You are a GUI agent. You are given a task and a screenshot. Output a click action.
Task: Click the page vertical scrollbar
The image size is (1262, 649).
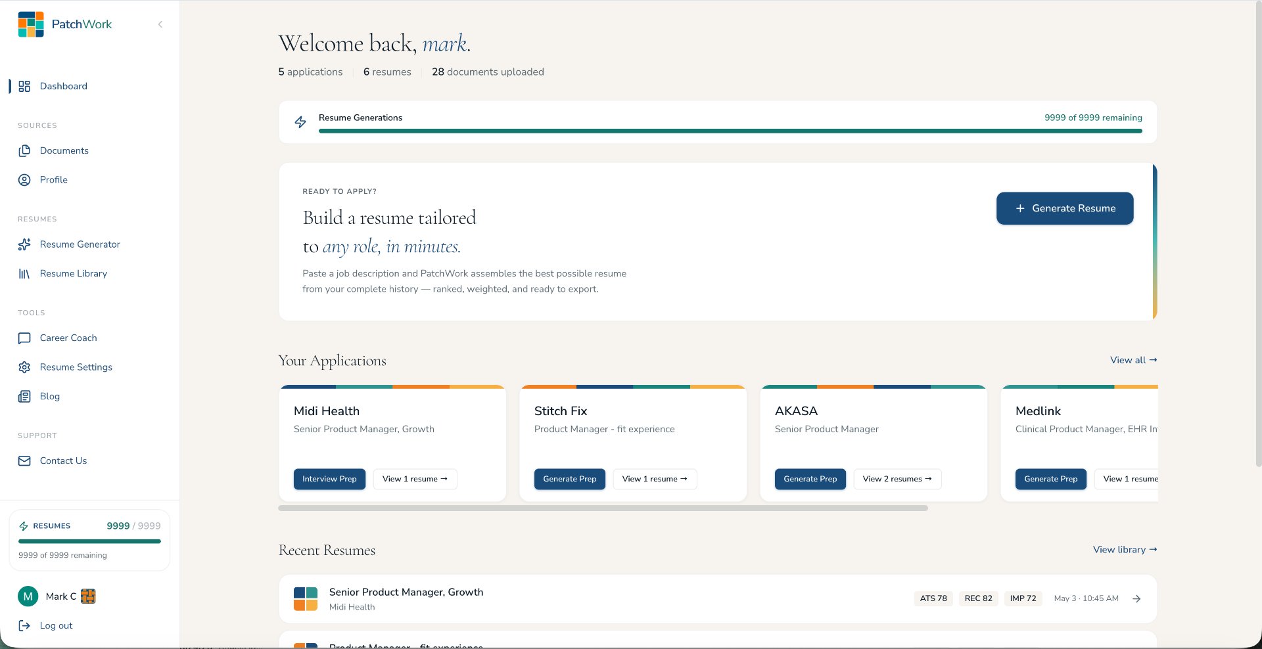[x=1258, y=235]
